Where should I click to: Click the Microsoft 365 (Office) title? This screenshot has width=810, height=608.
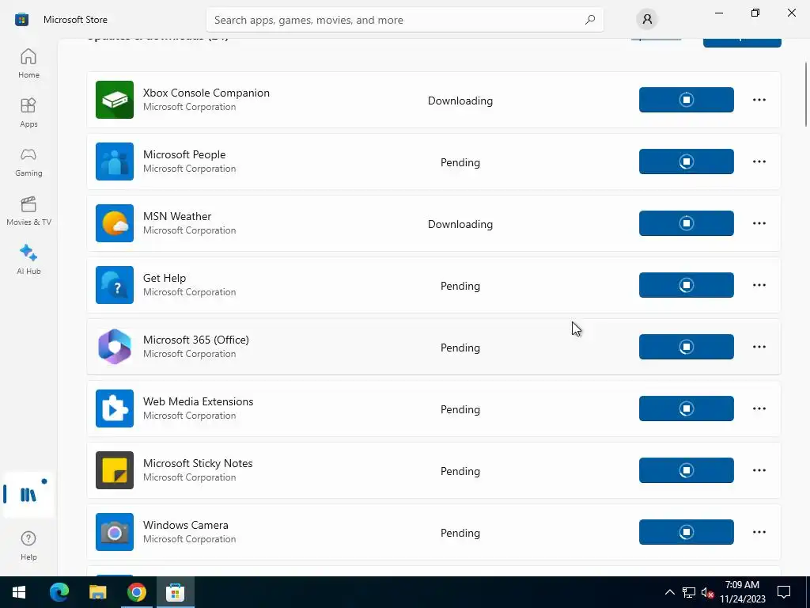(196, 340)
